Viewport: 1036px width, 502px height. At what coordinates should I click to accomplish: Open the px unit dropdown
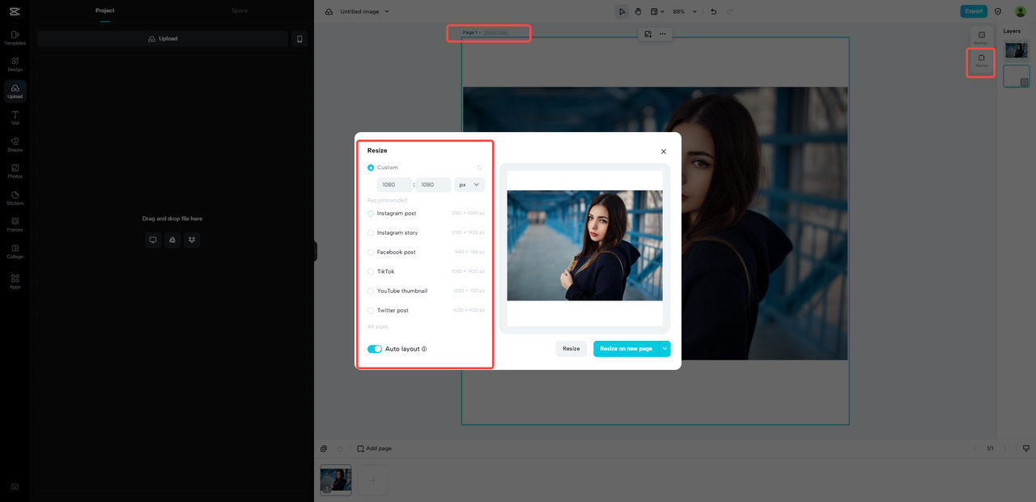point(469,185)
